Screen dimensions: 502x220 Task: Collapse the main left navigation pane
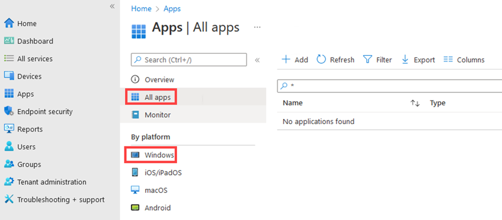(x=112, y=6)
